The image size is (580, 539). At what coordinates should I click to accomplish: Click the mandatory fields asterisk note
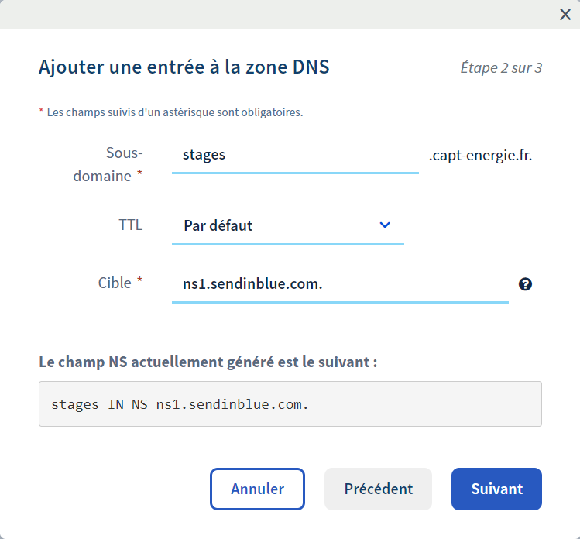tap(171, 112)
